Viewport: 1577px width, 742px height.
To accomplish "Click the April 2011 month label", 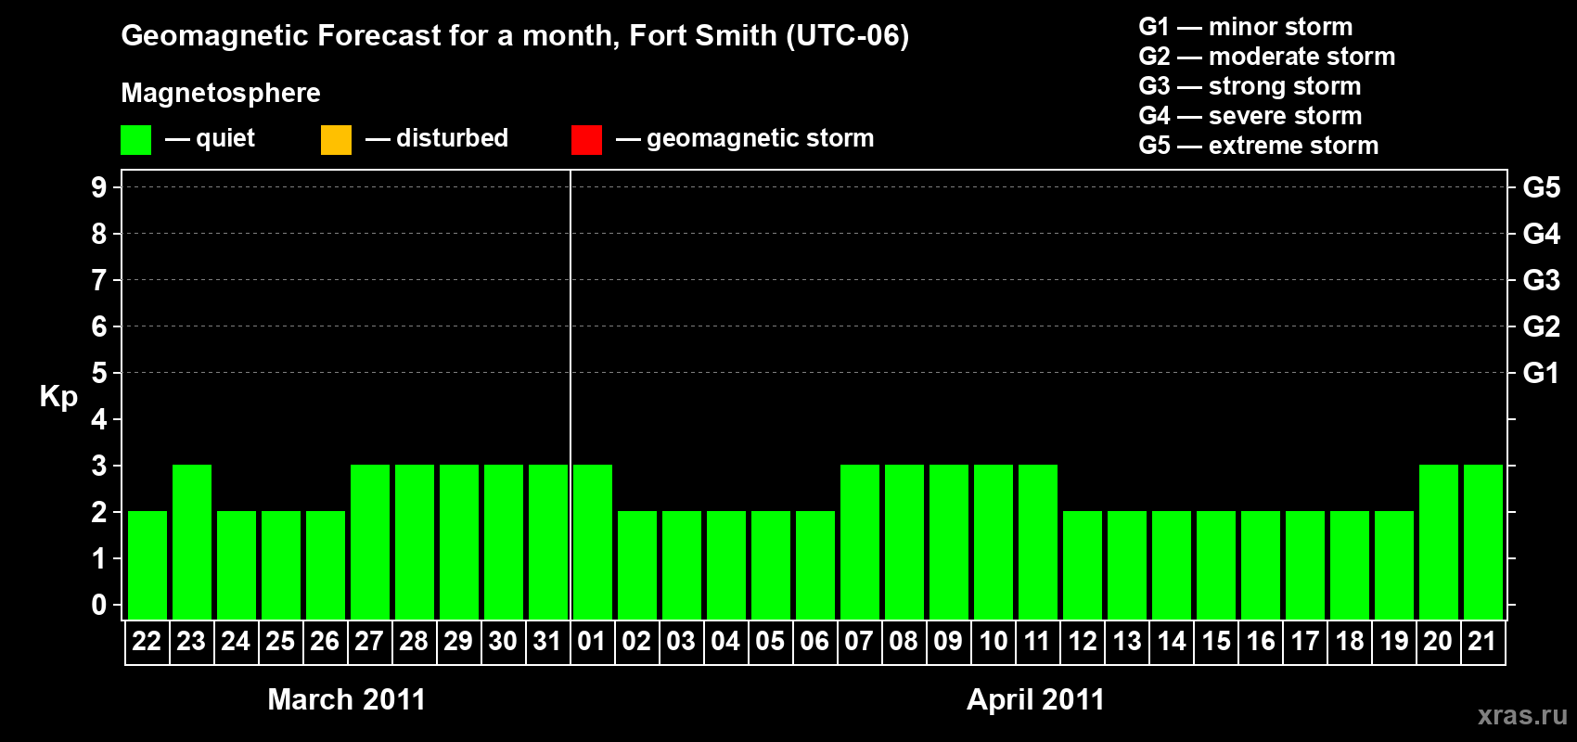I will click(1036, 699).
